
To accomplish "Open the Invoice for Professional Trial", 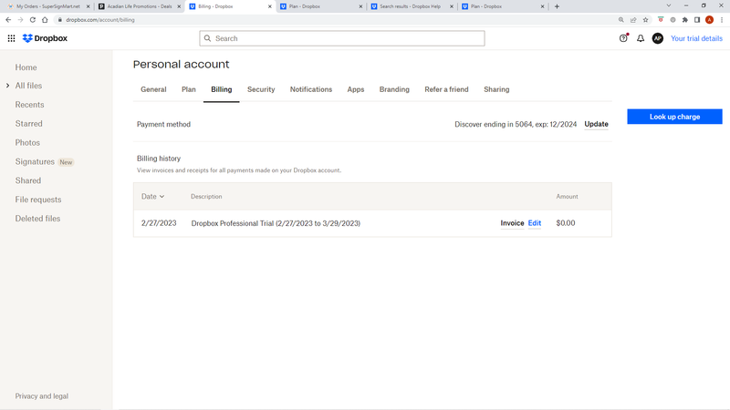I will tap(512, 223).
